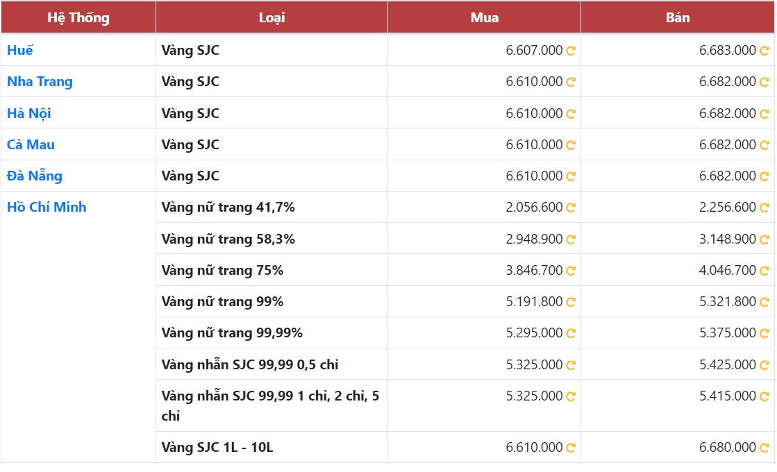Click refresh icon beside 6.680.000
Viewport: 777px width, 472px height.
[764, 448]
